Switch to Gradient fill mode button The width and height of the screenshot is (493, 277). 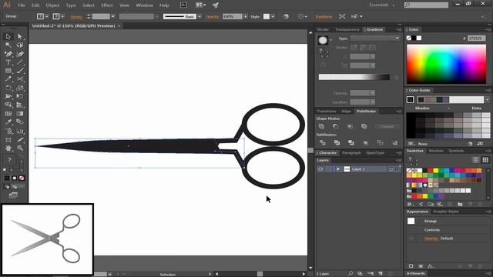pyautogui.click(x=14, y=178)
